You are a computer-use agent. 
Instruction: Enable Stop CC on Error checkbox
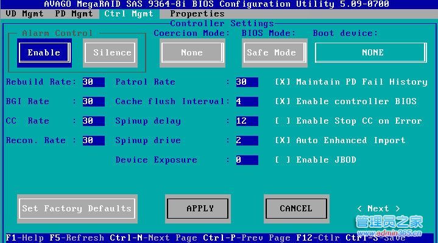[283, 121]
